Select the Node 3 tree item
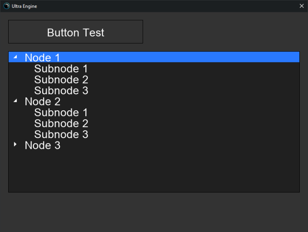 [42, 145]
